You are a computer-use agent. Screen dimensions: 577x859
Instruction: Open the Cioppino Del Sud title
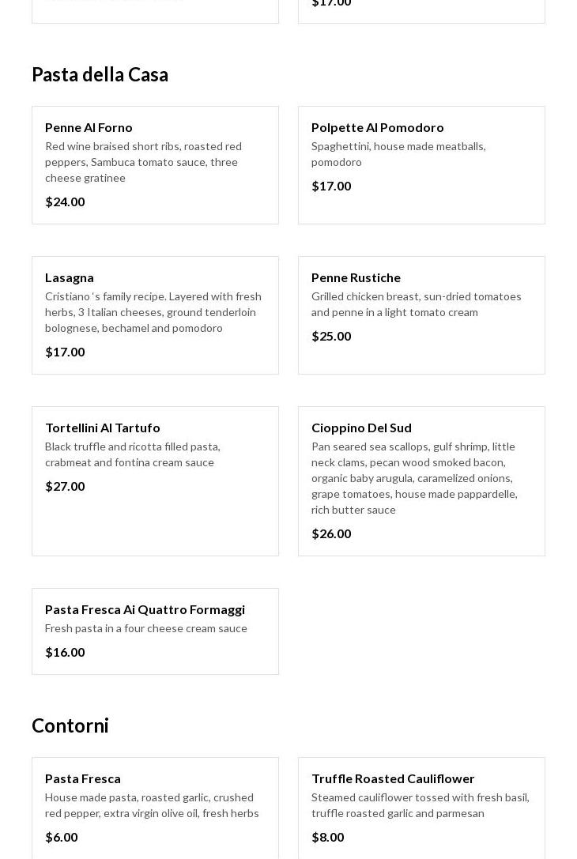click(361, 428)
